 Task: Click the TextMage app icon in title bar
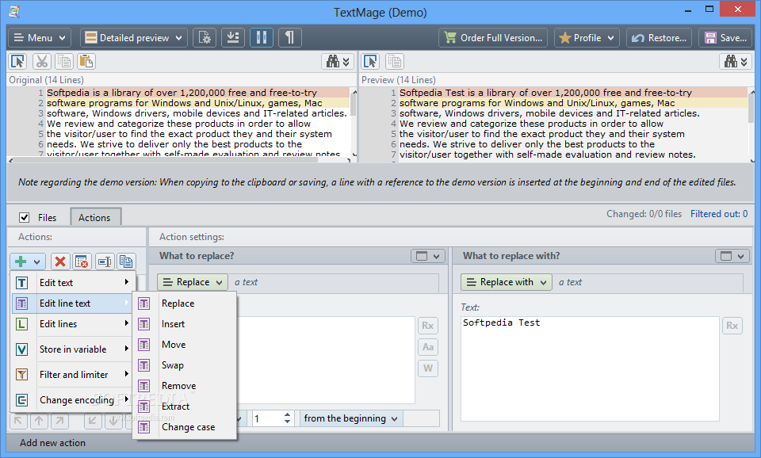coord(14,12)
